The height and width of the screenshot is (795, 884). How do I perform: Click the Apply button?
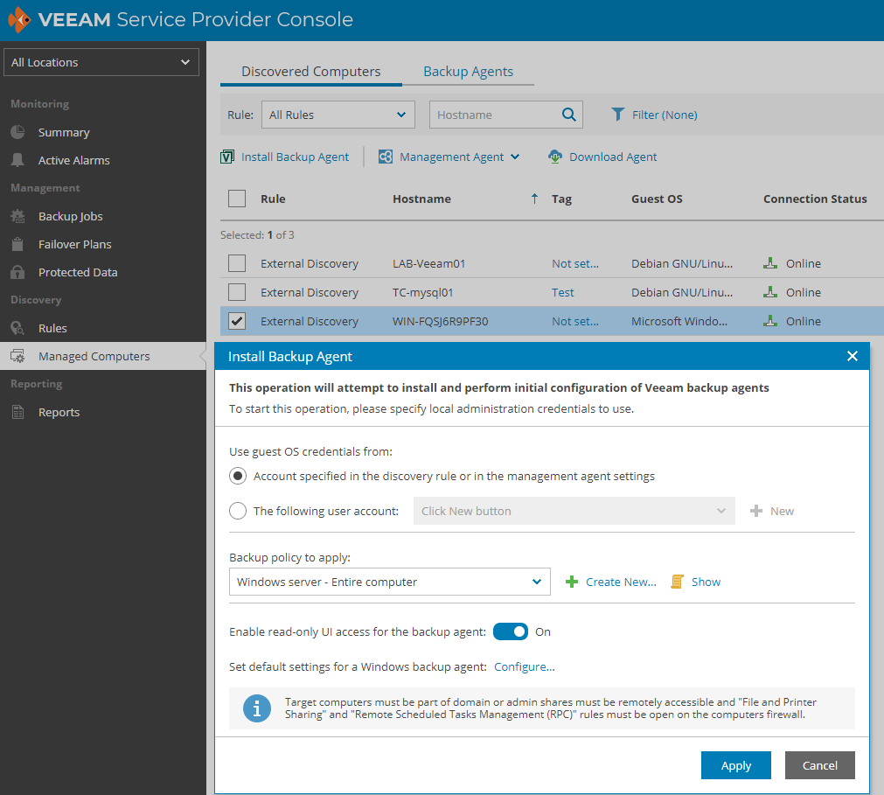point(735,765)
